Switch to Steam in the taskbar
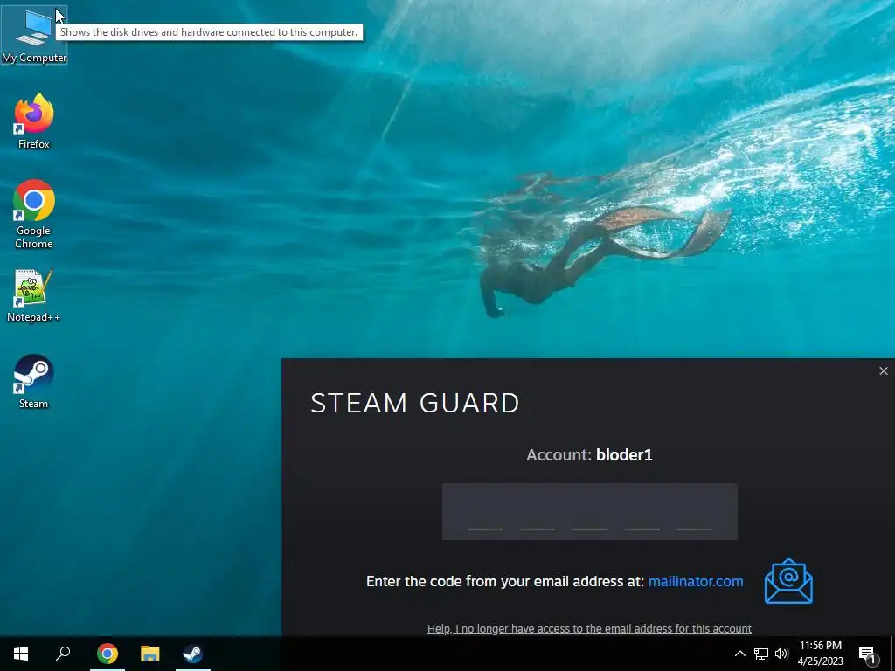 pos(193,654)
